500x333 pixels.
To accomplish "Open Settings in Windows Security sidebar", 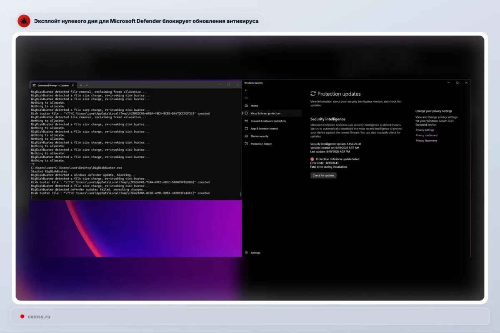I will click(x=255, y=253).
